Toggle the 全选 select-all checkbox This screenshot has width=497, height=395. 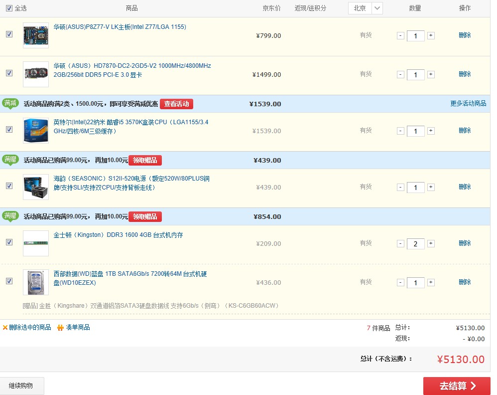(9, 8)
